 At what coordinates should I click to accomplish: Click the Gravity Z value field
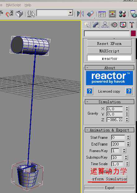point(115,120)
